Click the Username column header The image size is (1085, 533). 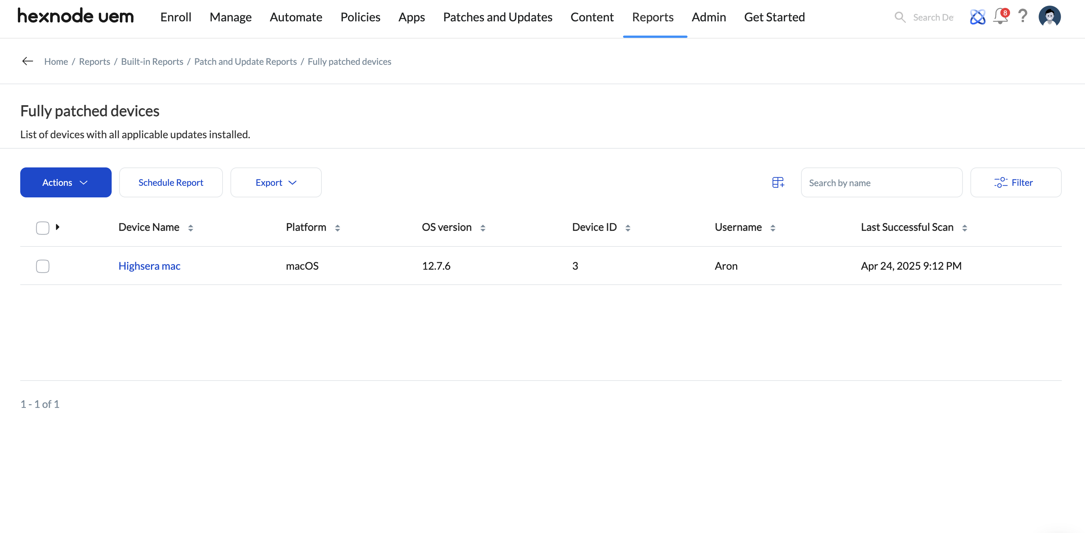(x=738, y=227)
